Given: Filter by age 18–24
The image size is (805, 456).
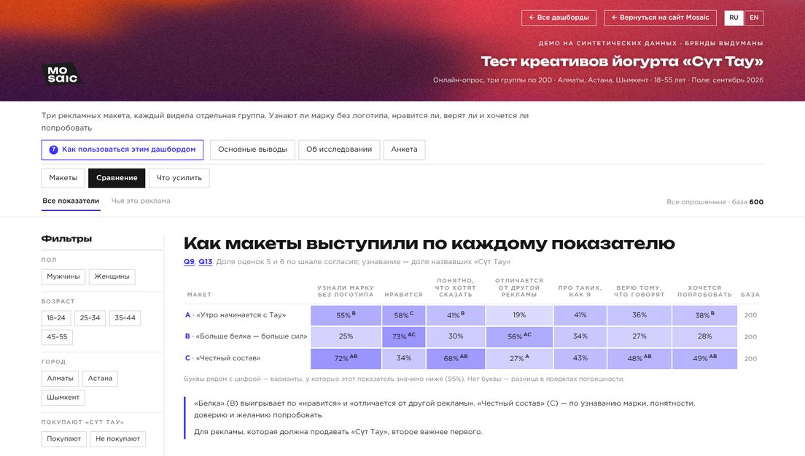Looking at the screenshot, I should click(56, 318).
